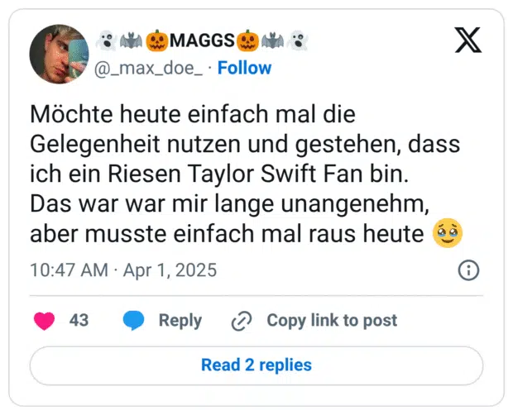Click the blue reply speech bubble icon
The image size is (513, 415).
point(133,321)
